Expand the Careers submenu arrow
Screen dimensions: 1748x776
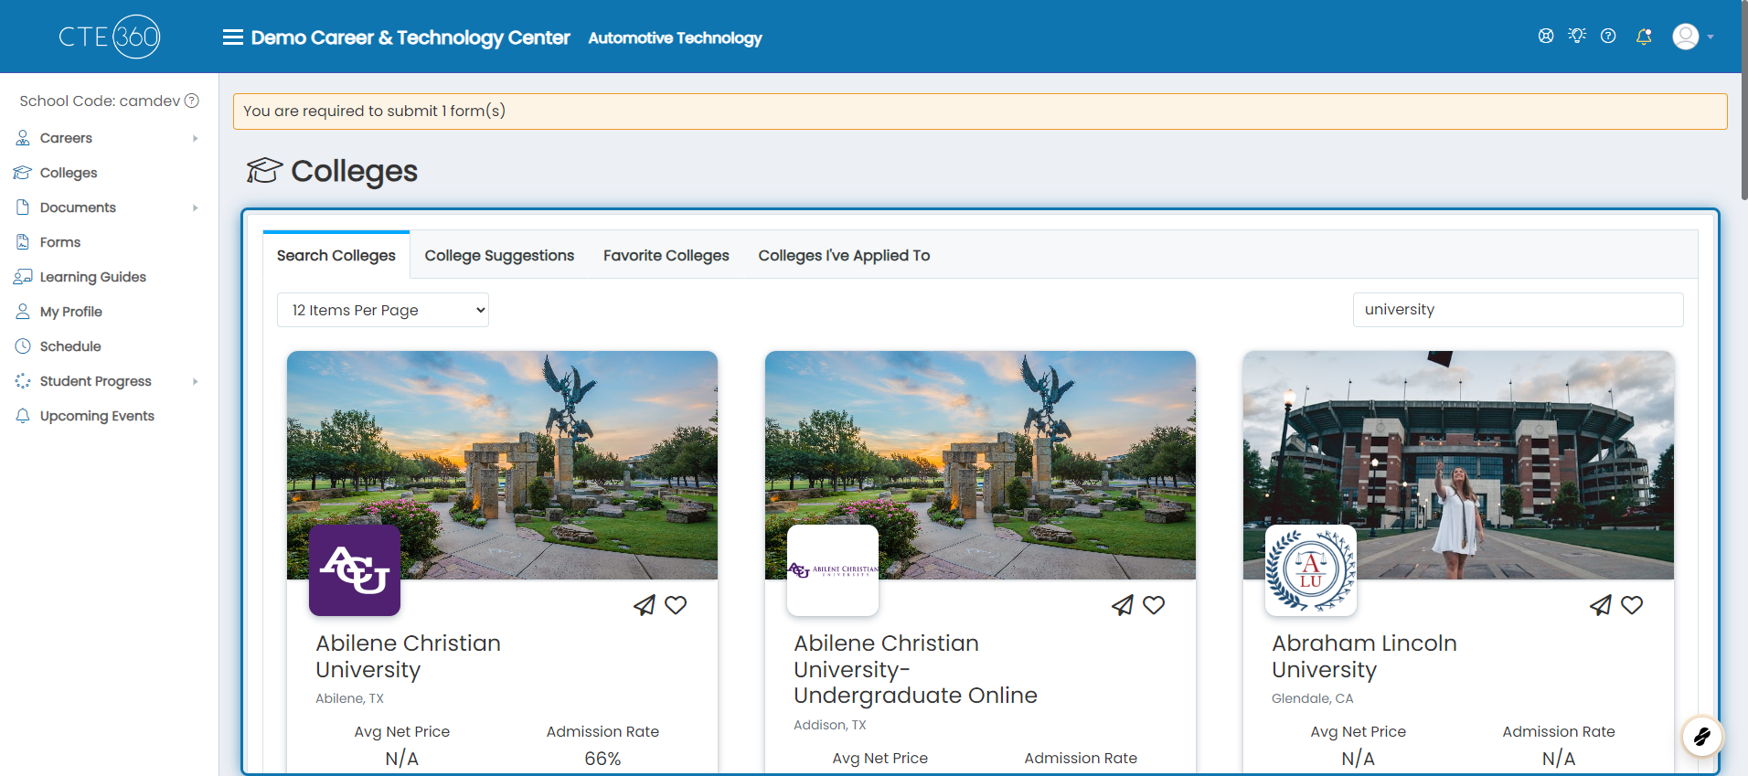[196, 138]
